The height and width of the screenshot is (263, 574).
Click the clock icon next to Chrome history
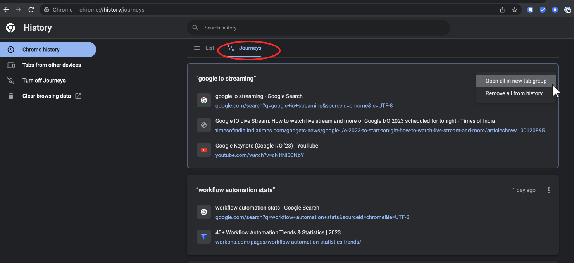(x=11, y=50)
